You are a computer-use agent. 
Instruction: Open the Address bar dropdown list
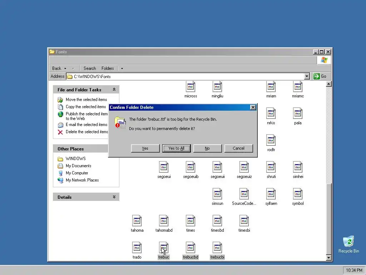(x=307, y=76)
